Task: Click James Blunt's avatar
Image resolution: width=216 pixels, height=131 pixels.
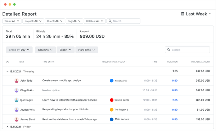Action: pyautogui.click(x=17, y=119)
